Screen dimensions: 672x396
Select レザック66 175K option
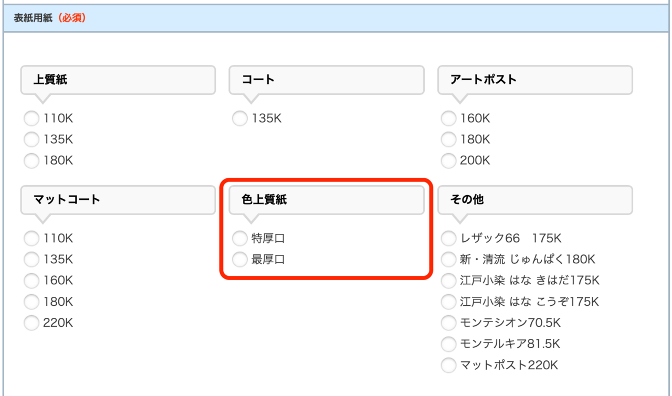pyautogui.click(x=448, y=238)
